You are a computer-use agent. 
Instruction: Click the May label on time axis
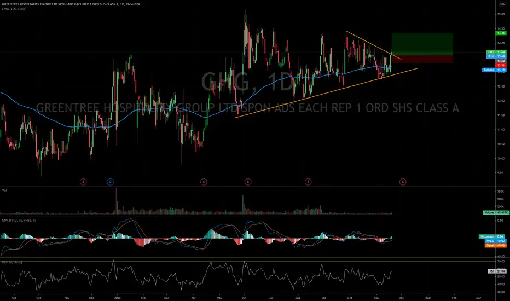pos(219,298)
